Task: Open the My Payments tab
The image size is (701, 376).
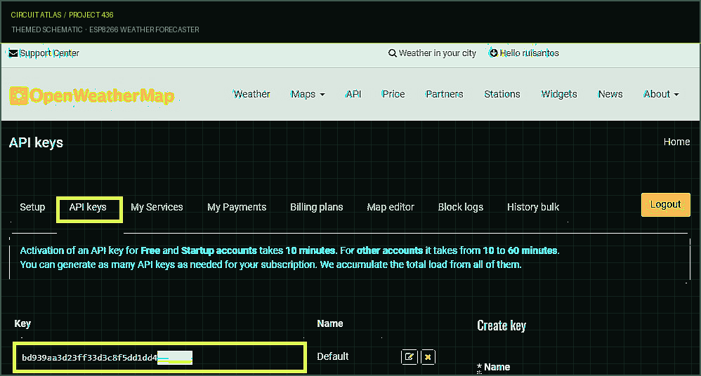Action: pos(237,207)
